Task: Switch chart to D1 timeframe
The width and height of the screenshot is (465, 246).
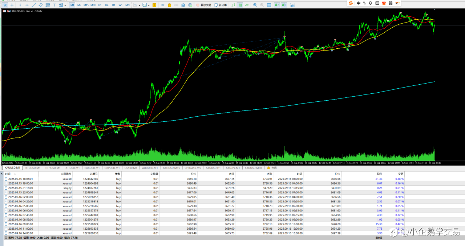Action: click(x=114, y=5)
